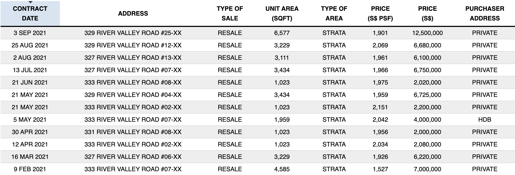Click the Price (S$) column header
Screen dimensions: 515x175
coord(427,13)
